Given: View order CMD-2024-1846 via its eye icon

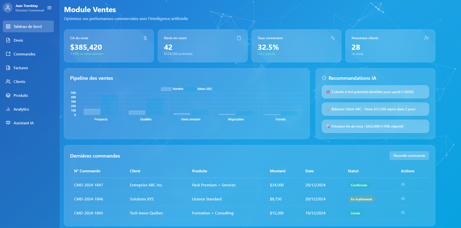Looking at the screenshot, I should 403,198.
